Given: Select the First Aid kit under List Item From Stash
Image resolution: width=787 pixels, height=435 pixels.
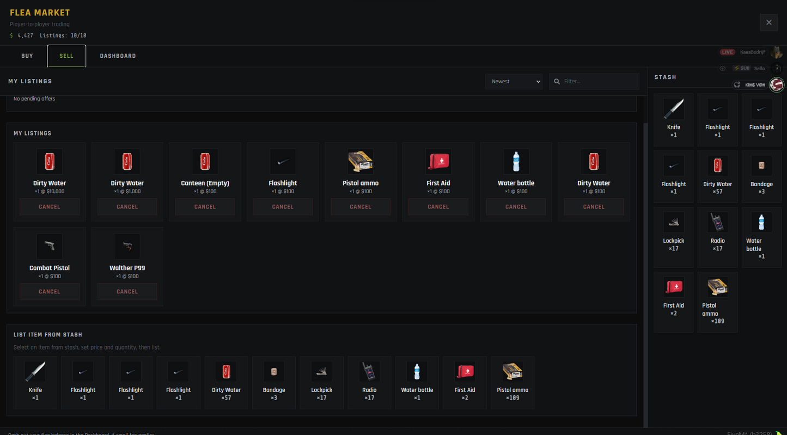Looking at the screenshot, I should (x=465, y=378).
